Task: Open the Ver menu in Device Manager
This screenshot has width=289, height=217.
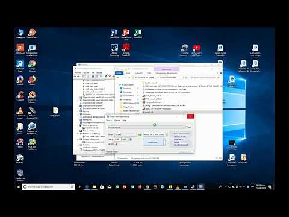Action: (x=93, y=72)
